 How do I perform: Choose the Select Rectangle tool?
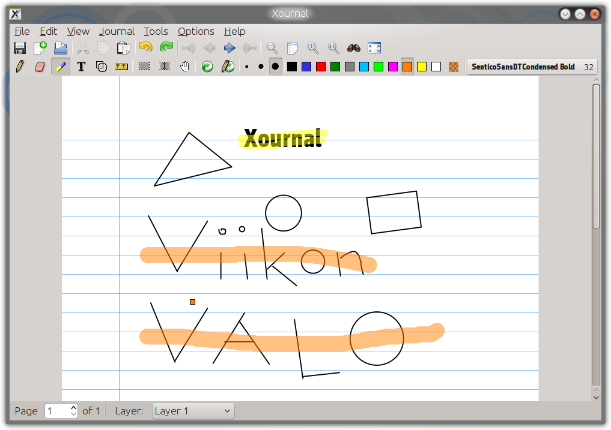(144, 67)
